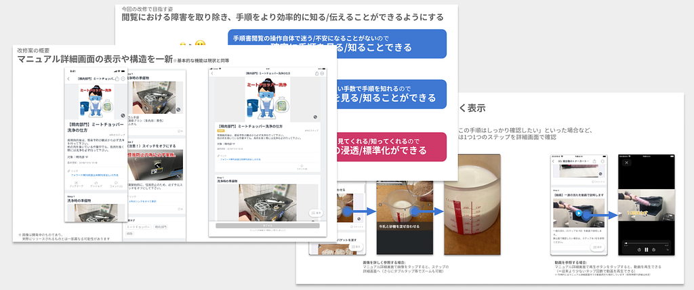This screenshot has height=290, width=694.
Task: Tap floating 目次 button in tablet mockup
Action: click(x=316, y=213)
